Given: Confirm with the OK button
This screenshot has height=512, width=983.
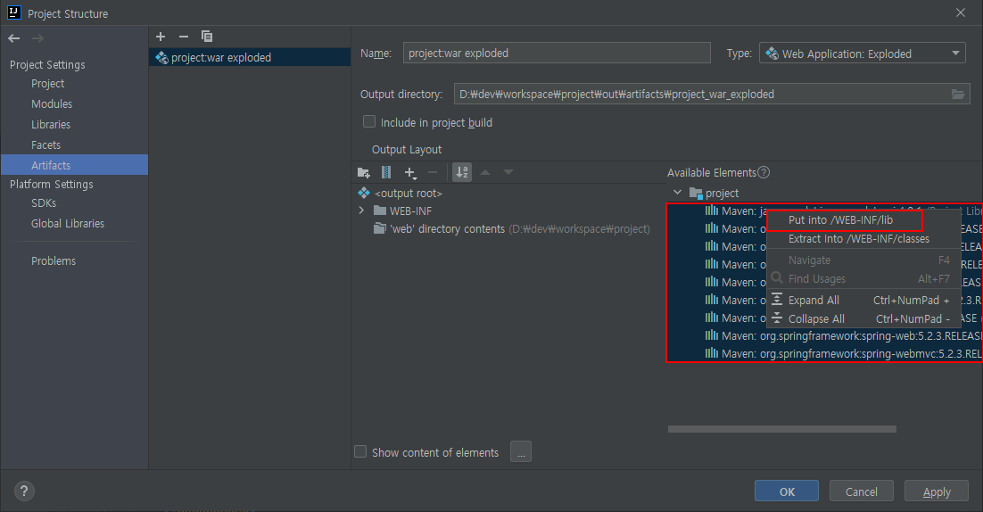Looking at the screenshot, I should tap(787, 491).
